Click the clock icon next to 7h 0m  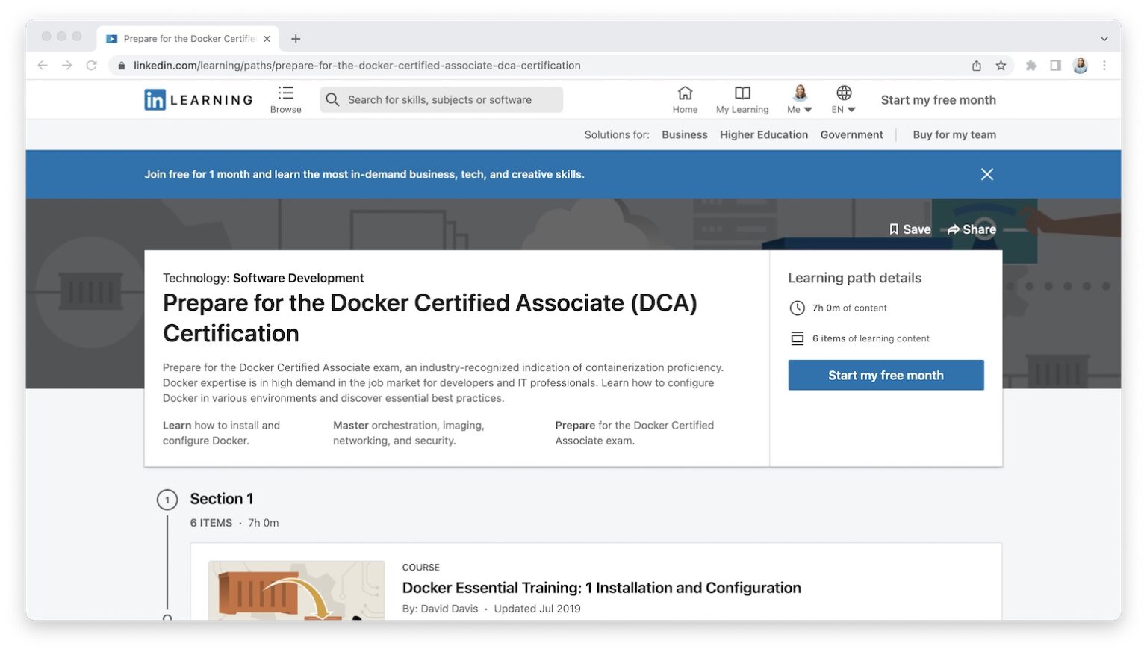pos(797,308)
